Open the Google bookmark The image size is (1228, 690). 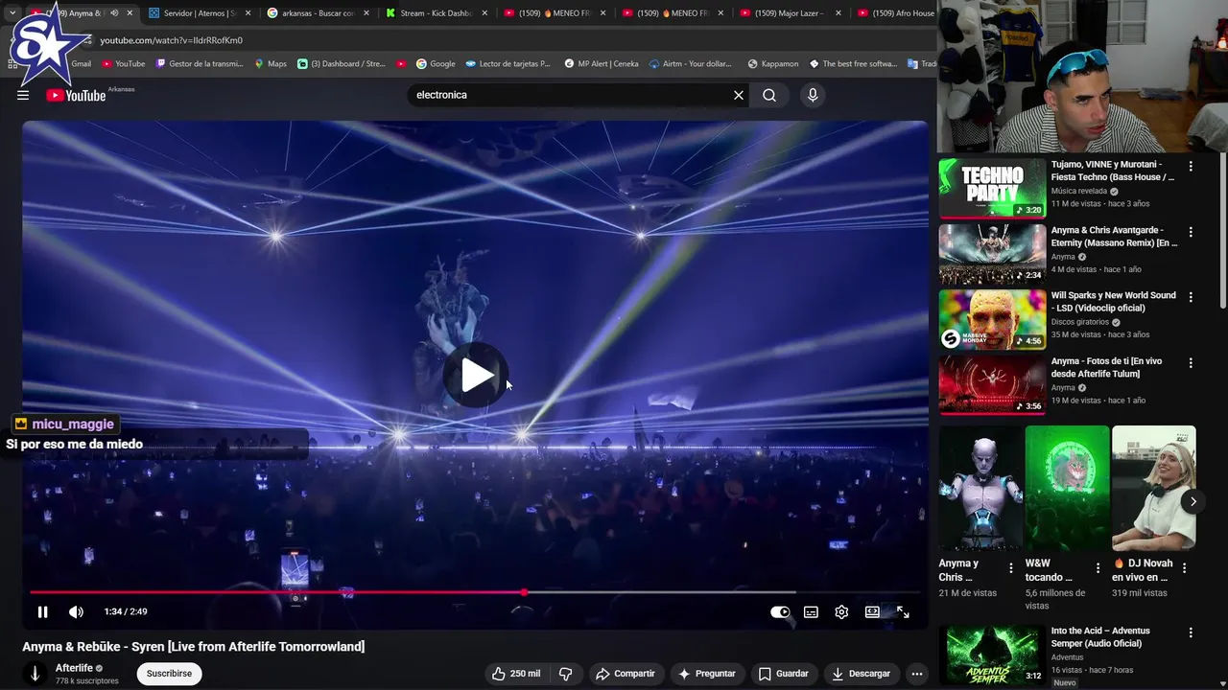pos(435,64)
